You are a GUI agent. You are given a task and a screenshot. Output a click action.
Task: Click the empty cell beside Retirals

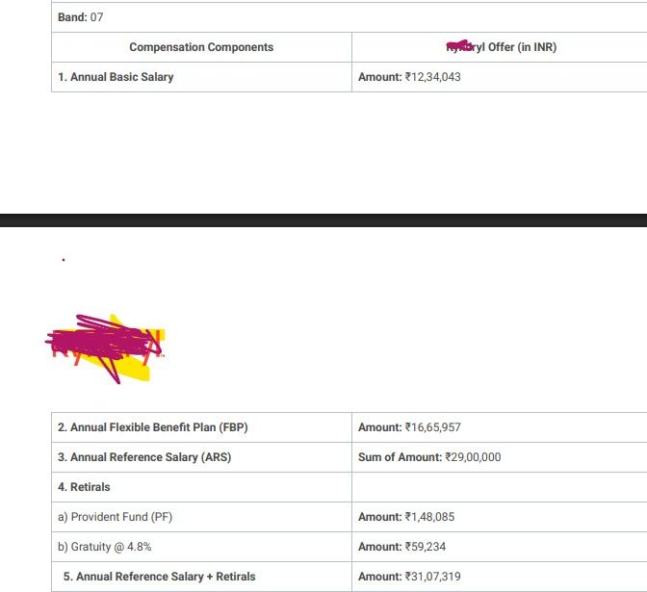pyautogui.click(x=500, y=487)
